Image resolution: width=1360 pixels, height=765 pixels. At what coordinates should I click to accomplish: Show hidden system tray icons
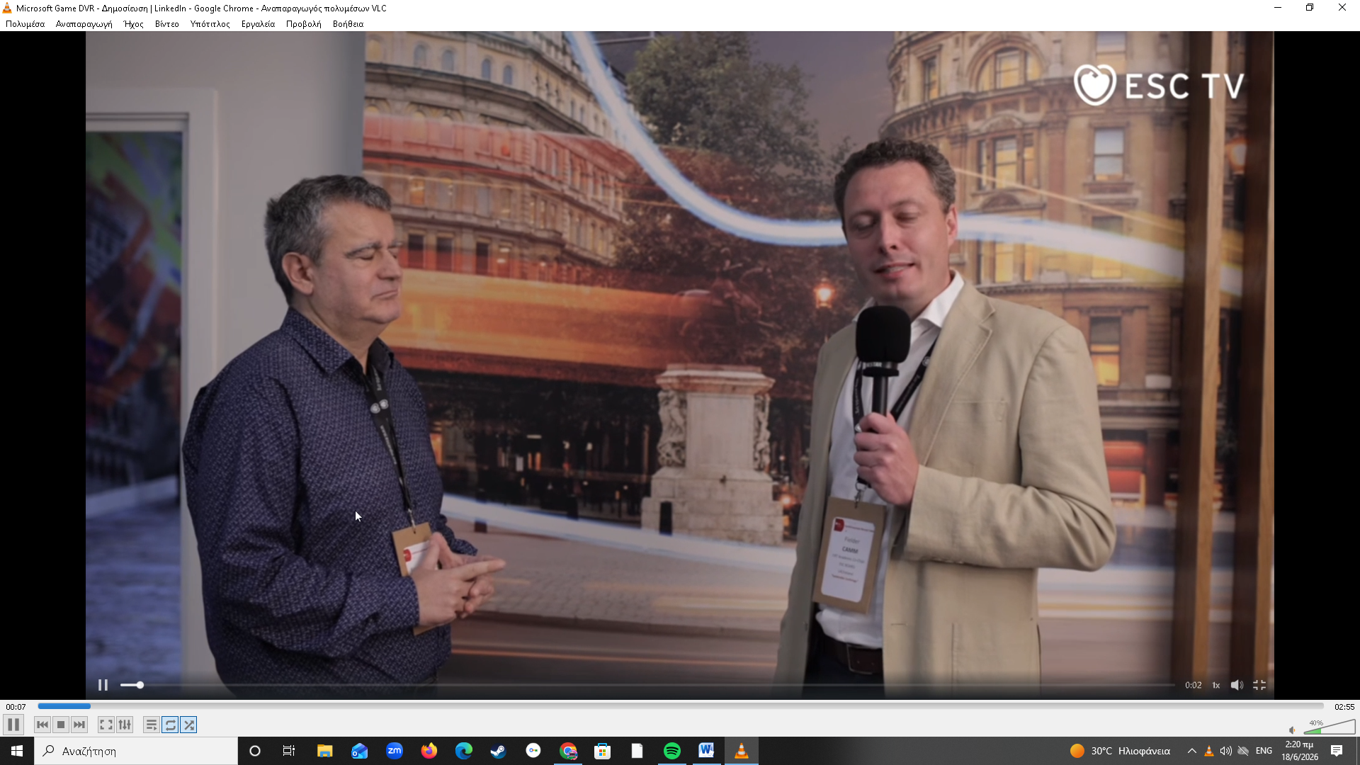pos(1192,751)
